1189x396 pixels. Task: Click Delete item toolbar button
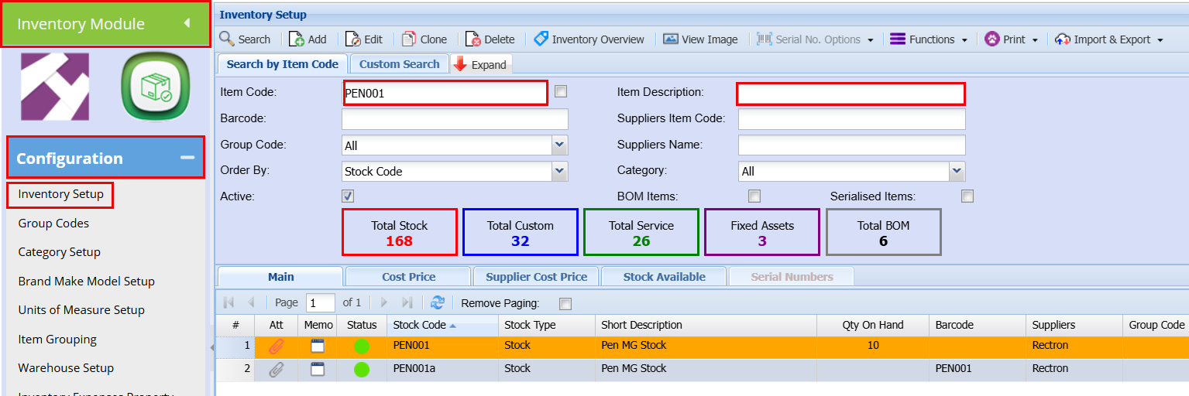(x=490, y=39)
